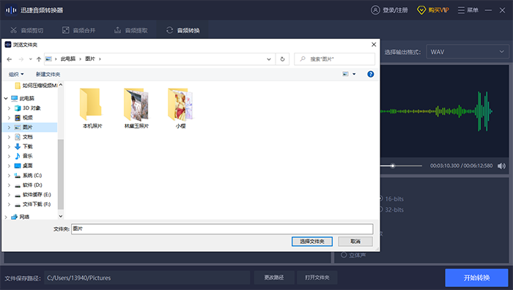Expand the 下载 tree node

coord(9,146)
